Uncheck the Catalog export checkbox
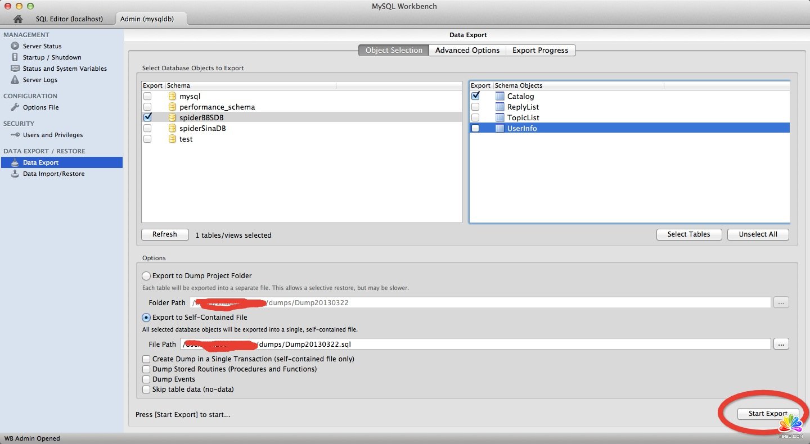This screenshot has height=444, width=810. click(x=475, y=96)
